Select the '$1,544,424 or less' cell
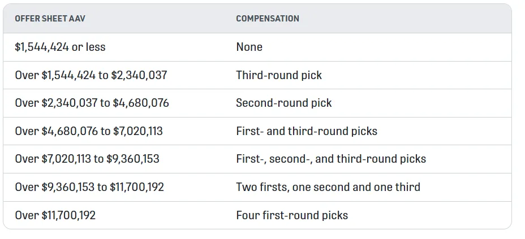The height and width of the screenshot is (239, 525). (x=60, y=47)
